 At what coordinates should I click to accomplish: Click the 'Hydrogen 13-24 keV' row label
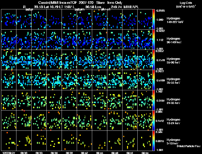click(173, 121)
